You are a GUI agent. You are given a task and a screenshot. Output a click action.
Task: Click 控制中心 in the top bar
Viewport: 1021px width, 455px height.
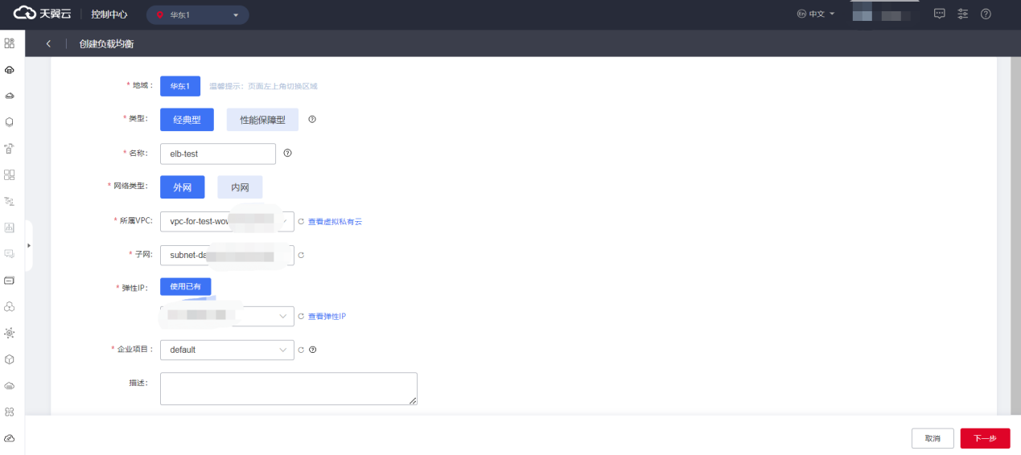tap(109, 14)
